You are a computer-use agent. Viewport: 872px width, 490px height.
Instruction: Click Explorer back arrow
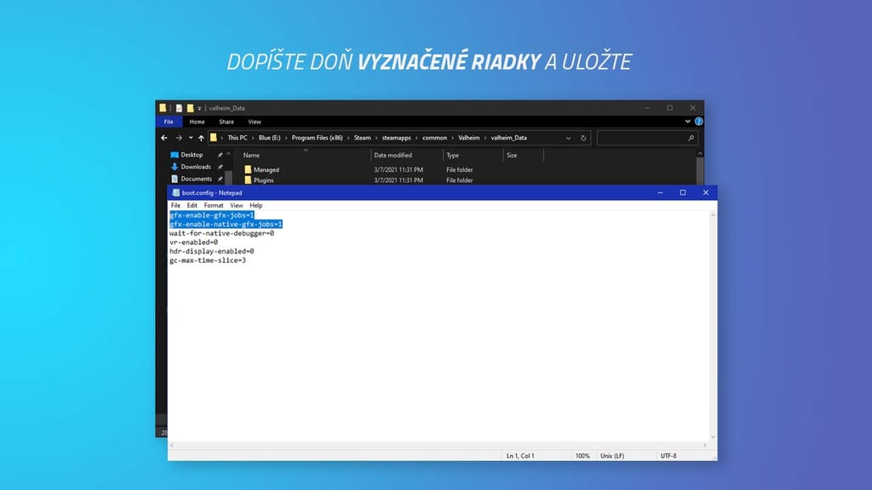[164, 138]
